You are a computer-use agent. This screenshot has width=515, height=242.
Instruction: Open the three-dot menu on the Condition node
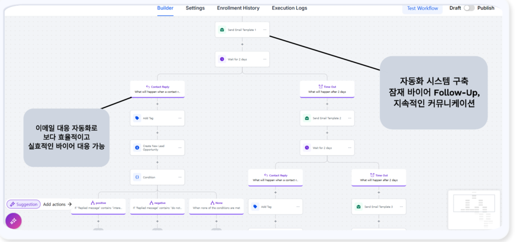180,177
